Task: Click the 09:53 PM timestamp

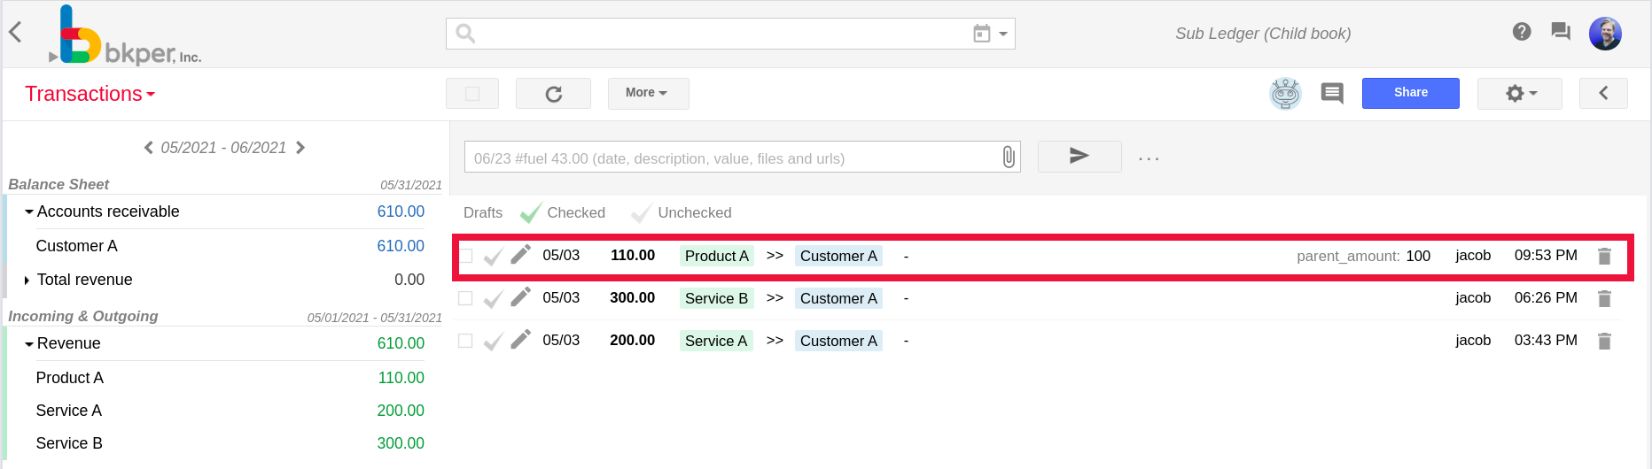Action: point(1546,255)
